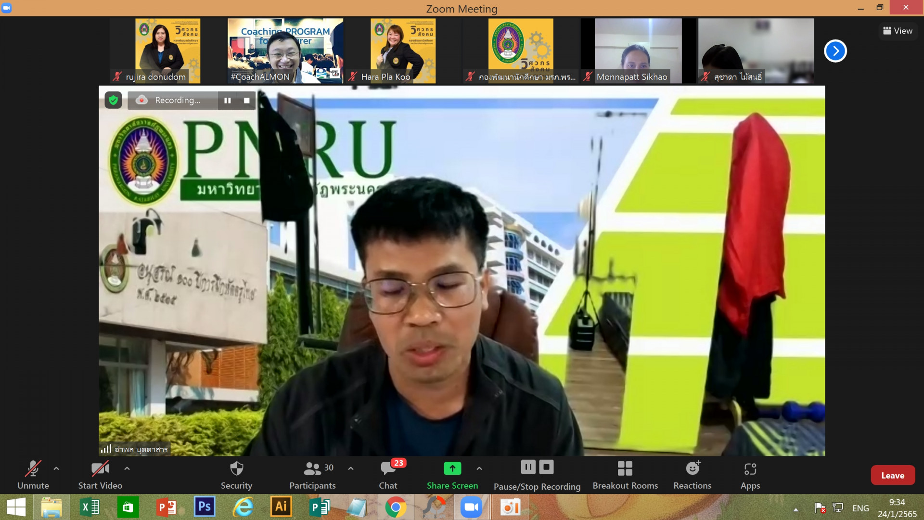Open File Explorer from the taskbar
924x520 pixels.
(x=51, y=507)
